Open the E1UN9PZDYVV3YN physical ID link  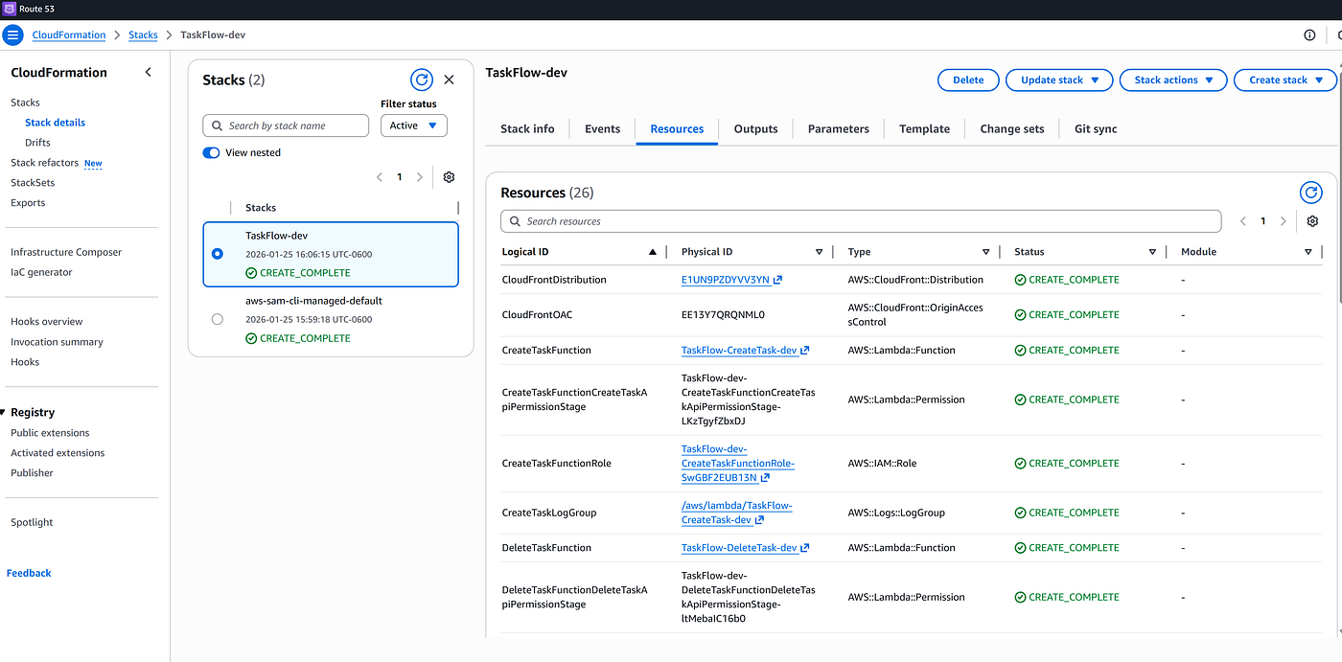[x=726, y=280]
